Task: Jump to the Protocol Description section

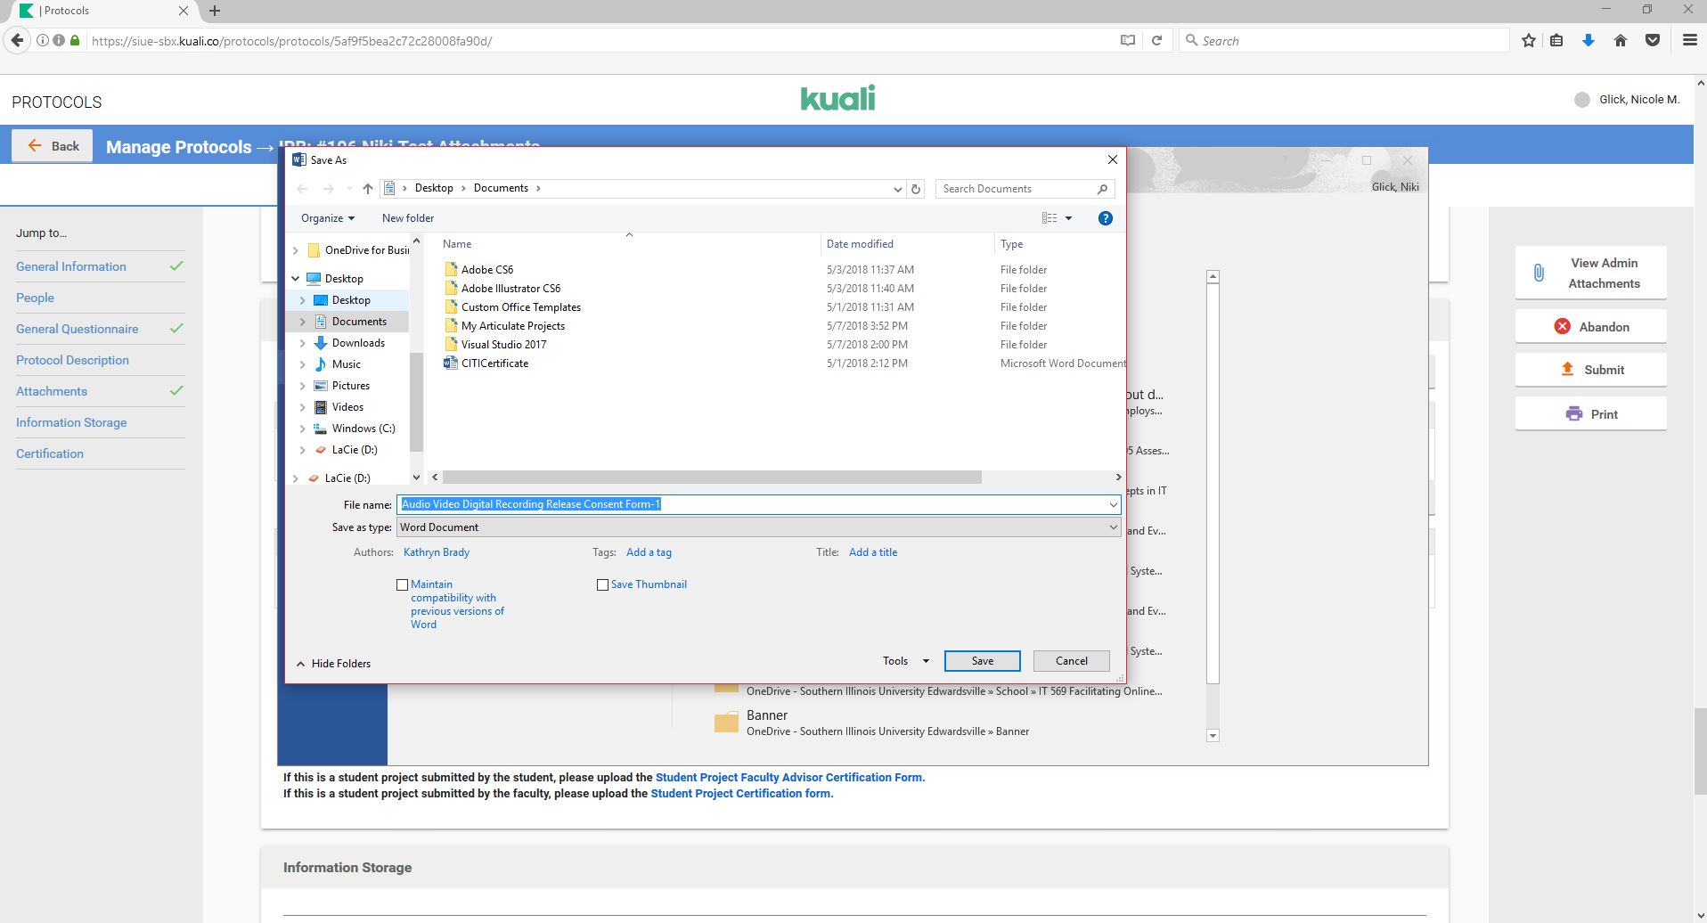Action: click(72, 360)
